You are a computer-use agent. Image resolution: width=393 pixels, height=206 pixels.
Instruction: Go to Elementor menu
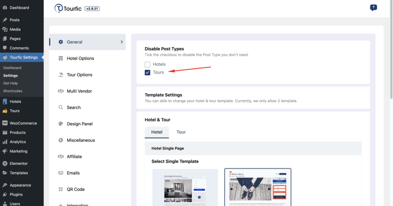(x=22, y=163)
